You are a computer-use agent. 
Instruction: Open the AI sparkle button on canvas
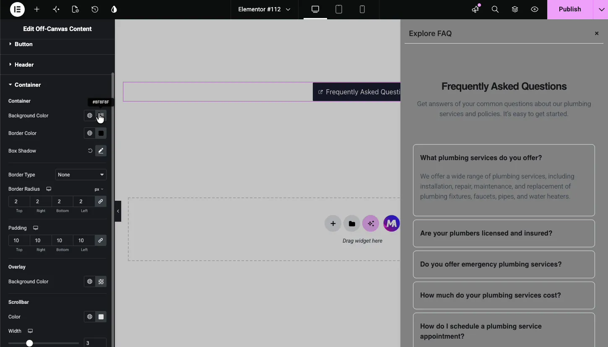[371, 223]
